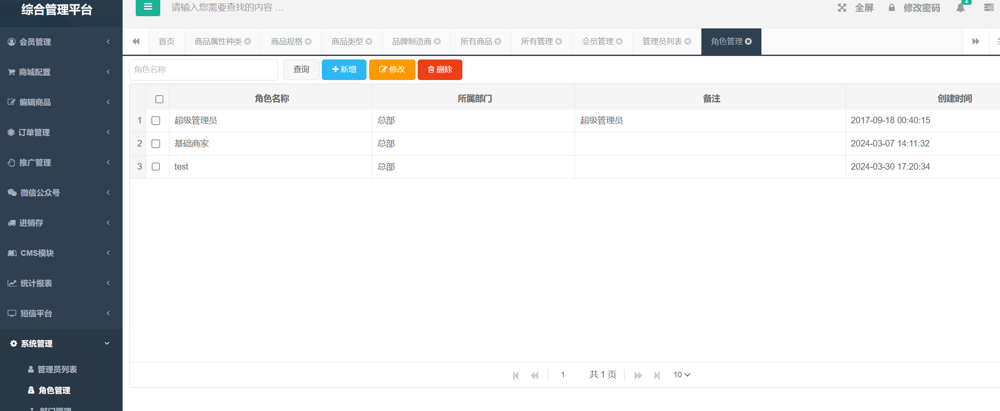Click the page number input field
The width and height of the screenshot is (1000, 411).
[563, 375]
